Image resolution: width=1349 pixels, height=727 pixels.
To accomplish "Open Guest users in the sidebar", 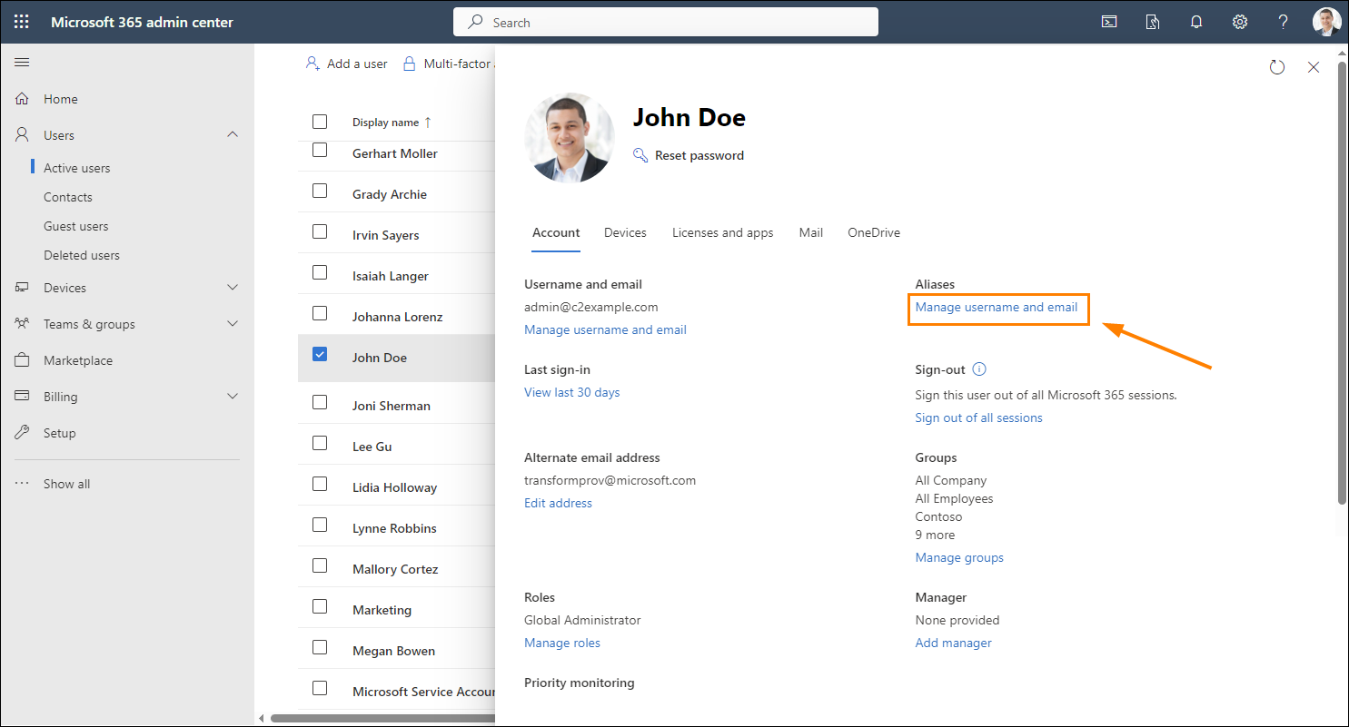I will [76, 226].
